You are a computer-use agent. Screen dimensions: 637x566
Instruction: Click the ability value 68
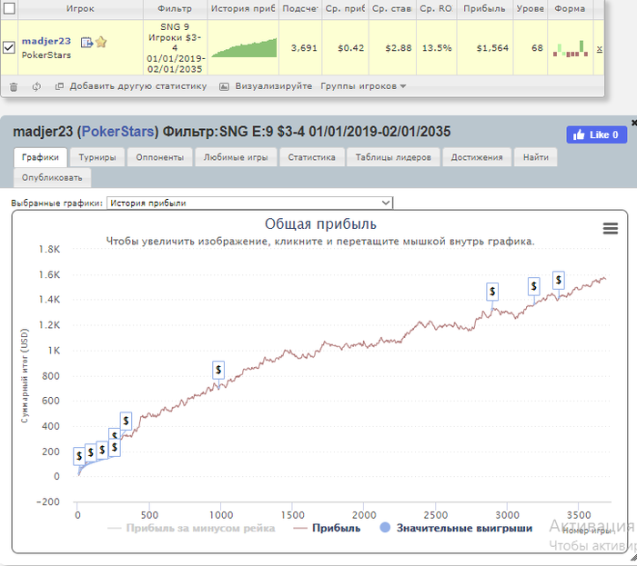click(537, 48)
